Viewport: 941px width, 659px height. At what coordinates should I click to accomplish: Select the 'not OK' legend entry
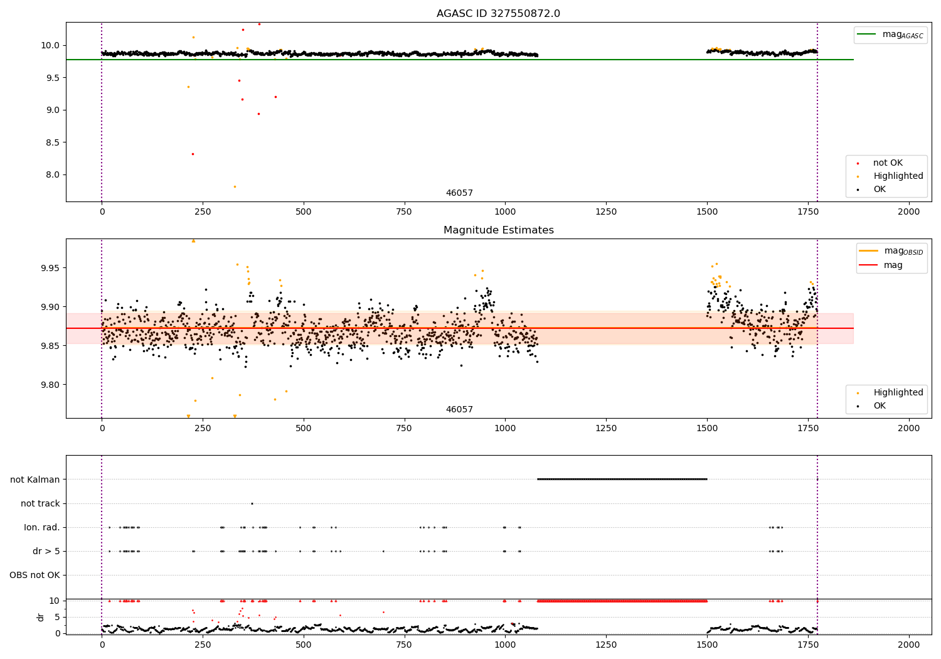click(888, 163)
